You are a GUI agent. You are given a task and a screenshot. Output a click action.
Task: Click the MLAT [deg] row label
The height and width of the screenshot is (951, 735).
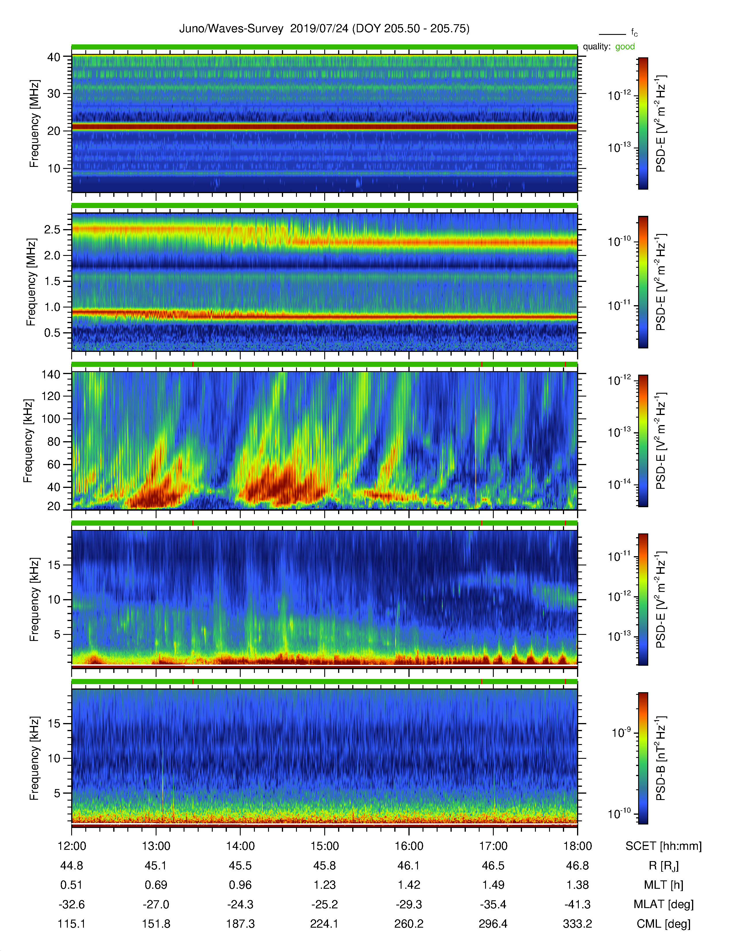click(x=664, y=904)
